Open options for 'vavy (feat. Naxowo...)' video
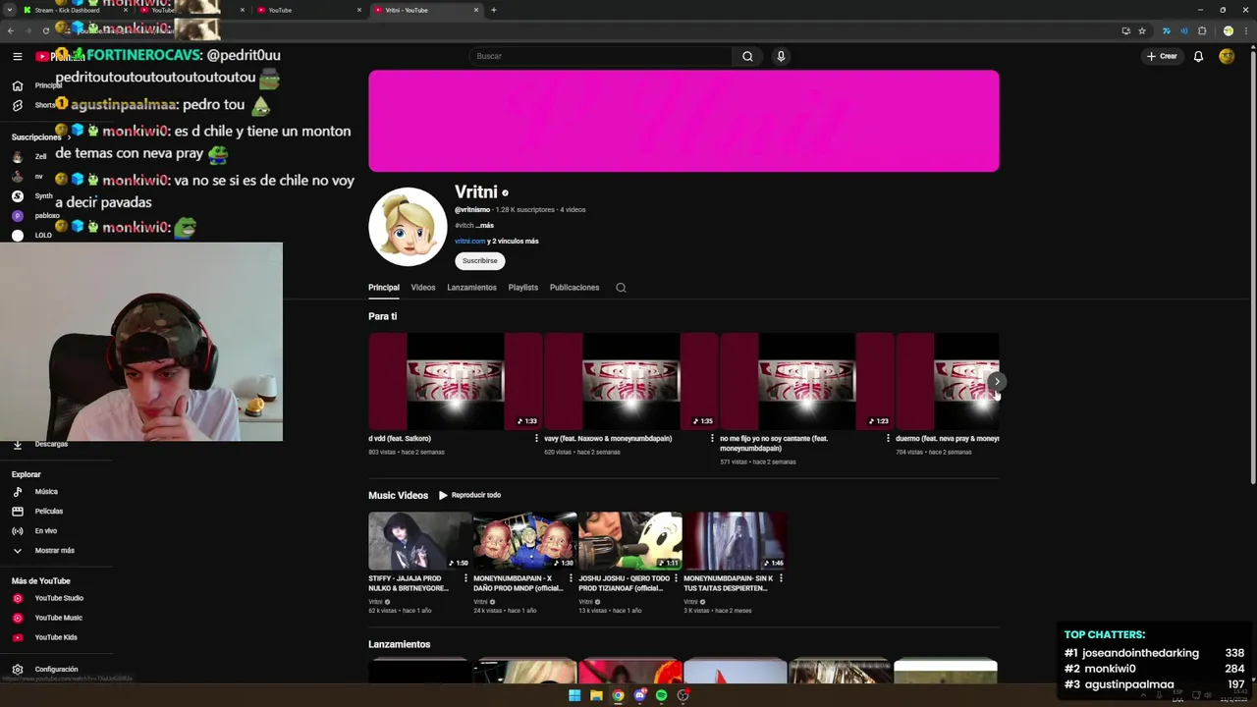This screenshot has height=707, width=1257. pos(712,439)
